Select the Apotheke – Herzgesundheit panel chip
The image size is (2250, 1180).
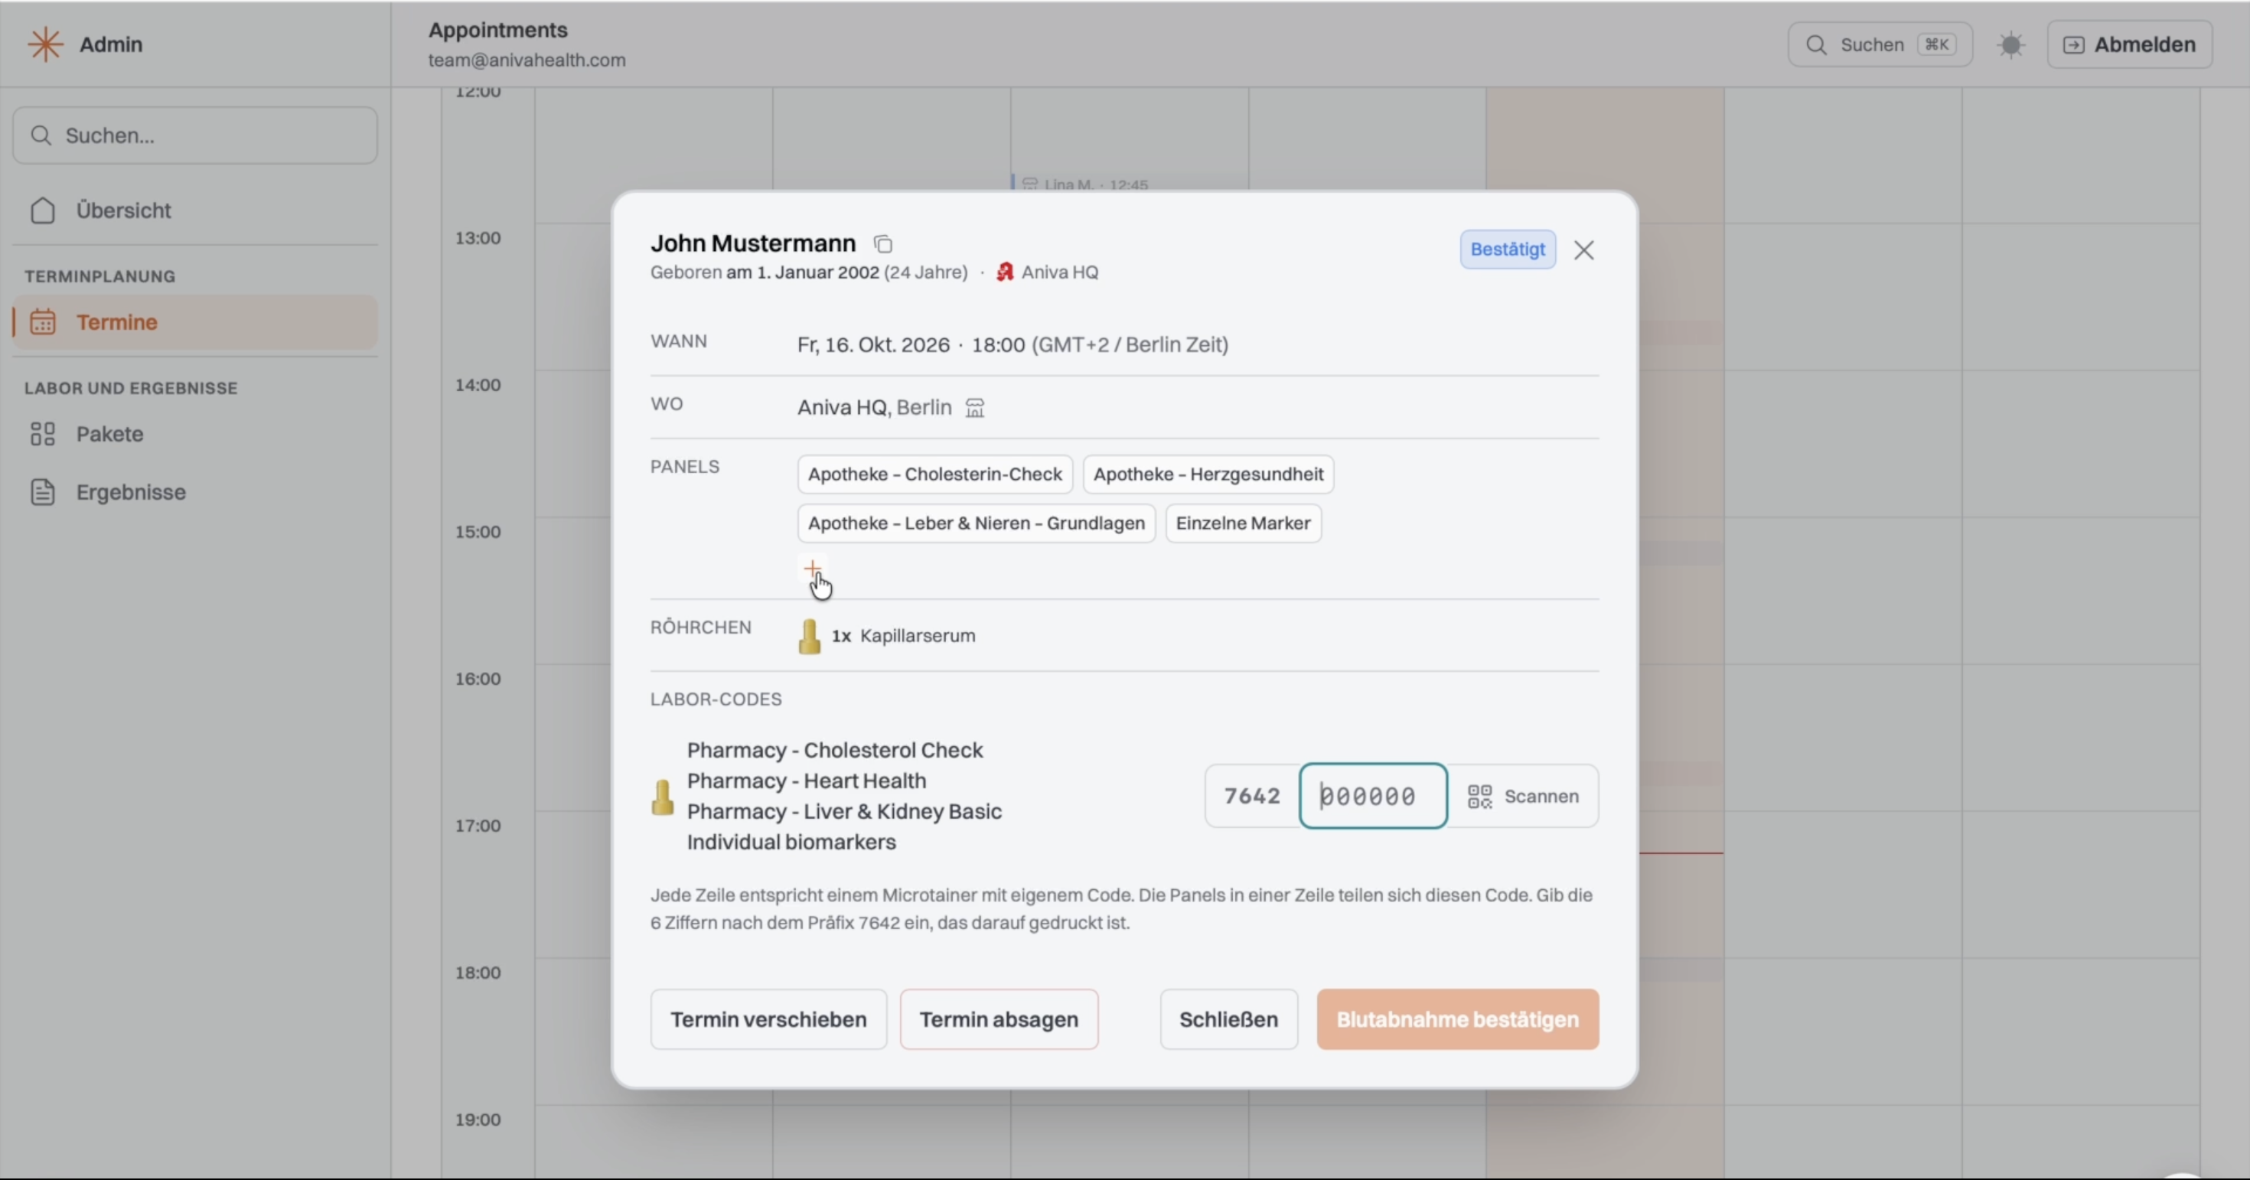click(1208, 474)
